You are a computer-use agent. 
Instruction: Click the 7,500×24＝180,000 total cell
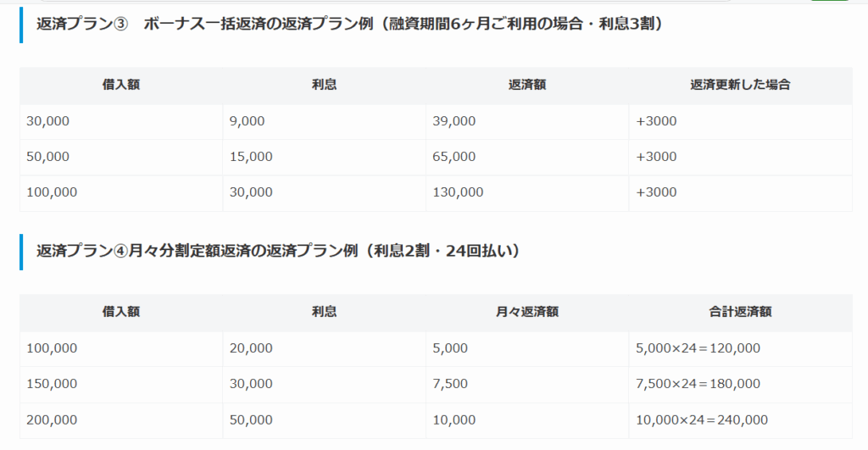pos(741,384)
